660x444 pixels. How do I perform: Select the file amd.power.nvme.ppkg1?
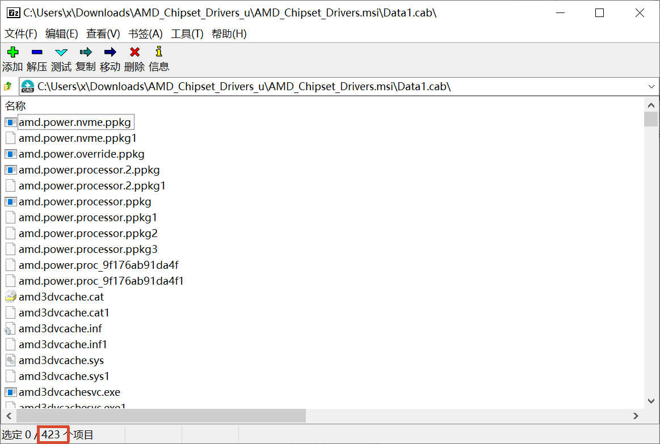pos(77,138)
